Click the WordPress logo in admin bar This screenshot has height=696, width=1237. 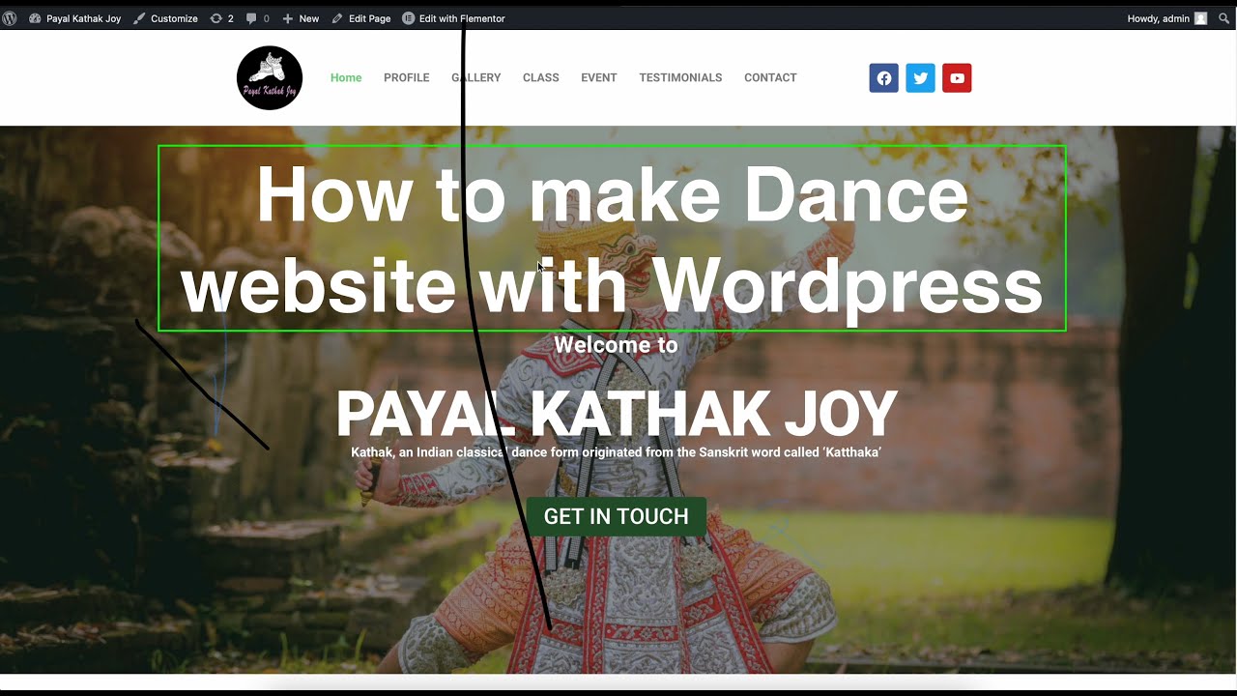point(10,18)
